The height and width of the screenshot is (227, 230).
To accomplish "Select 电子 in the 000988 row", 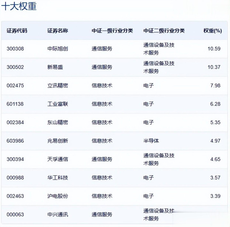I will [x=148, y=178].
